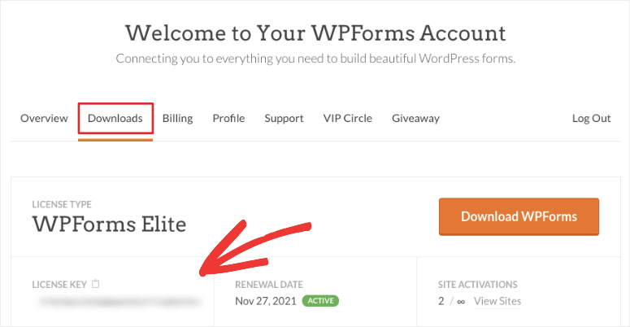Open the VIP Circle tab
630x327 pixels.
[347, 118]
